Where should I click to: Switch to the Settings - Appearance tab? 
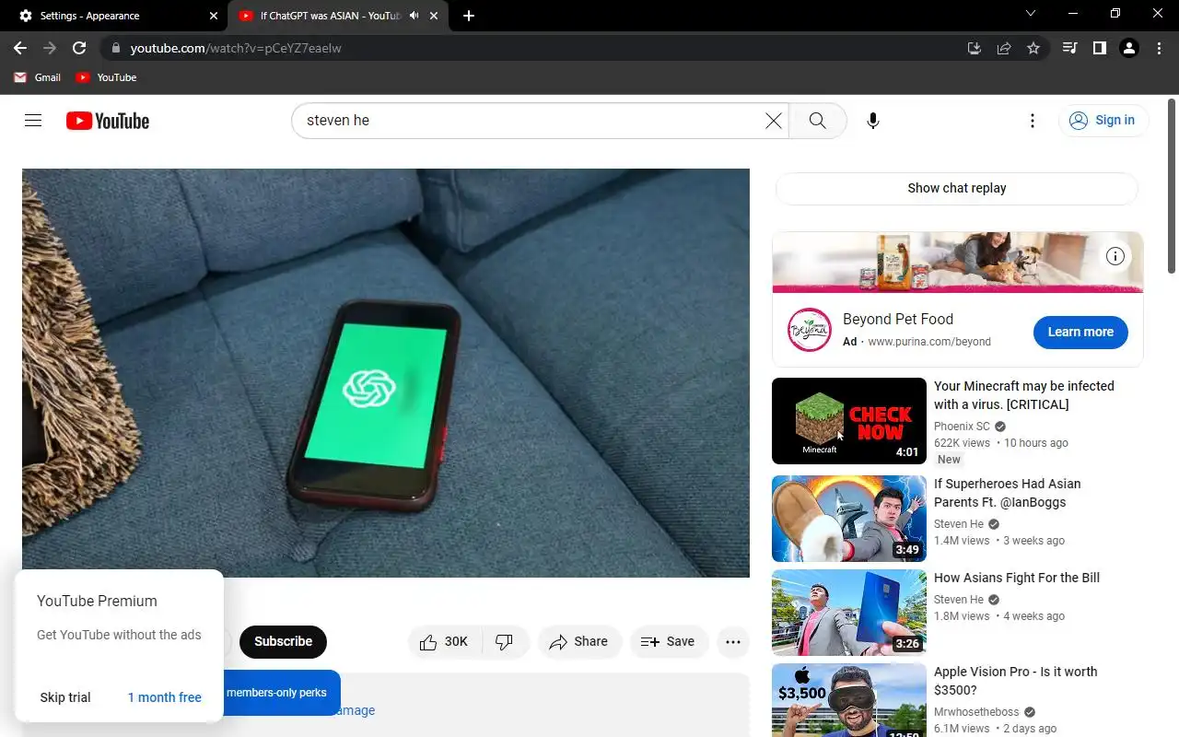pos(115,16)
